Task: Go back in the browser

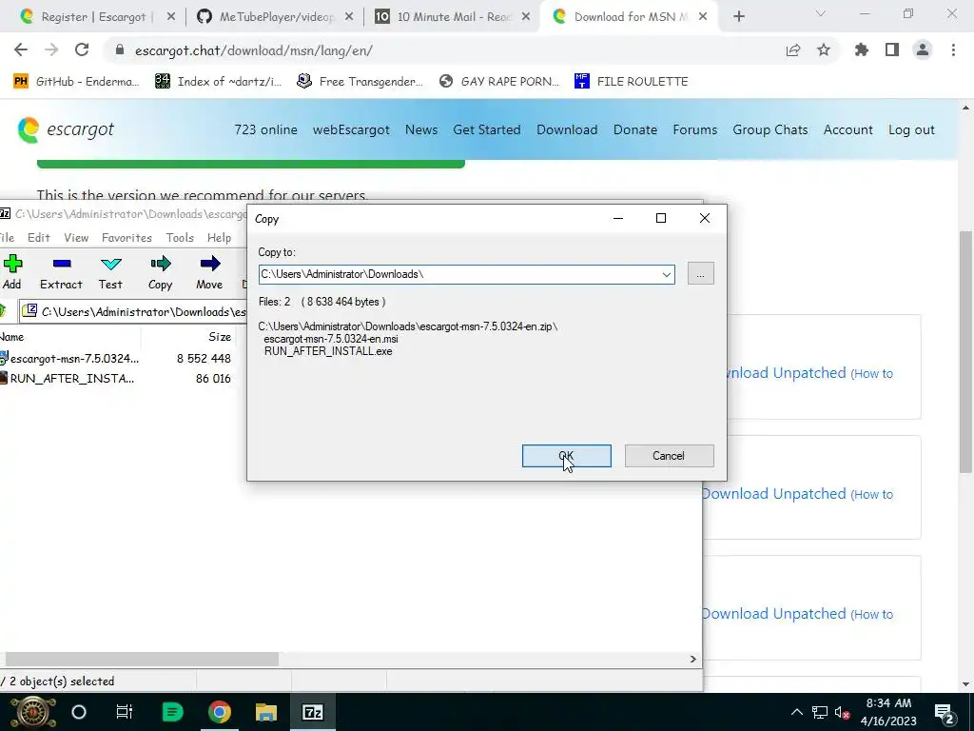Action: pyautogui.click(x=21, y=50)
